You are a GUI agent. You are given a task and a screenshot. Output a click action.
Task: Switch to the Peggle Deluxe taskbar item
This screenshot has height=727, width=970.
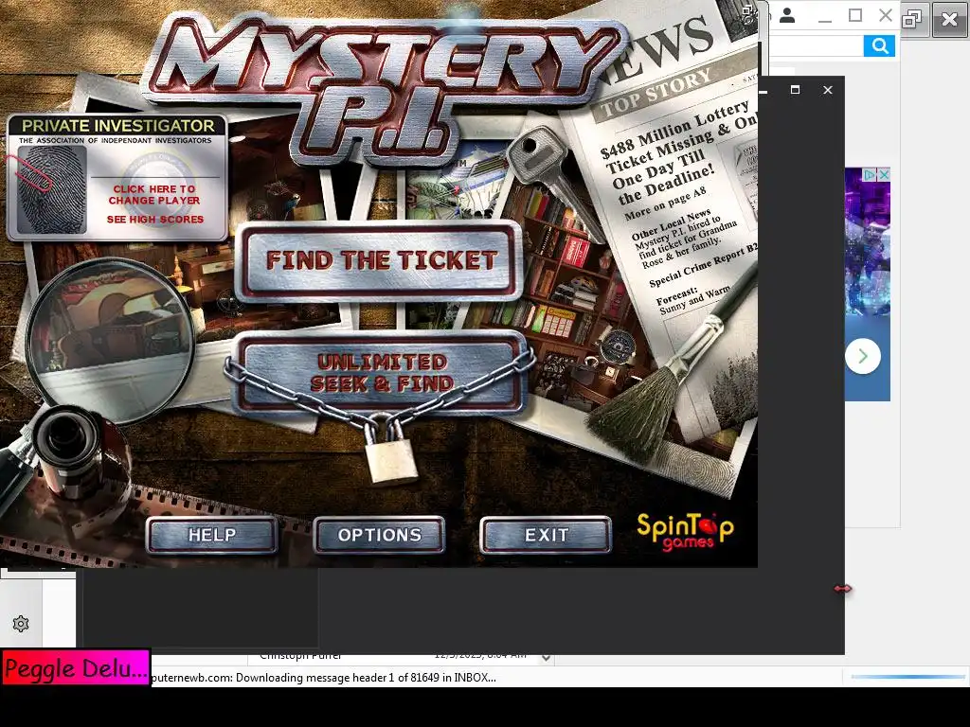(76, 667)
